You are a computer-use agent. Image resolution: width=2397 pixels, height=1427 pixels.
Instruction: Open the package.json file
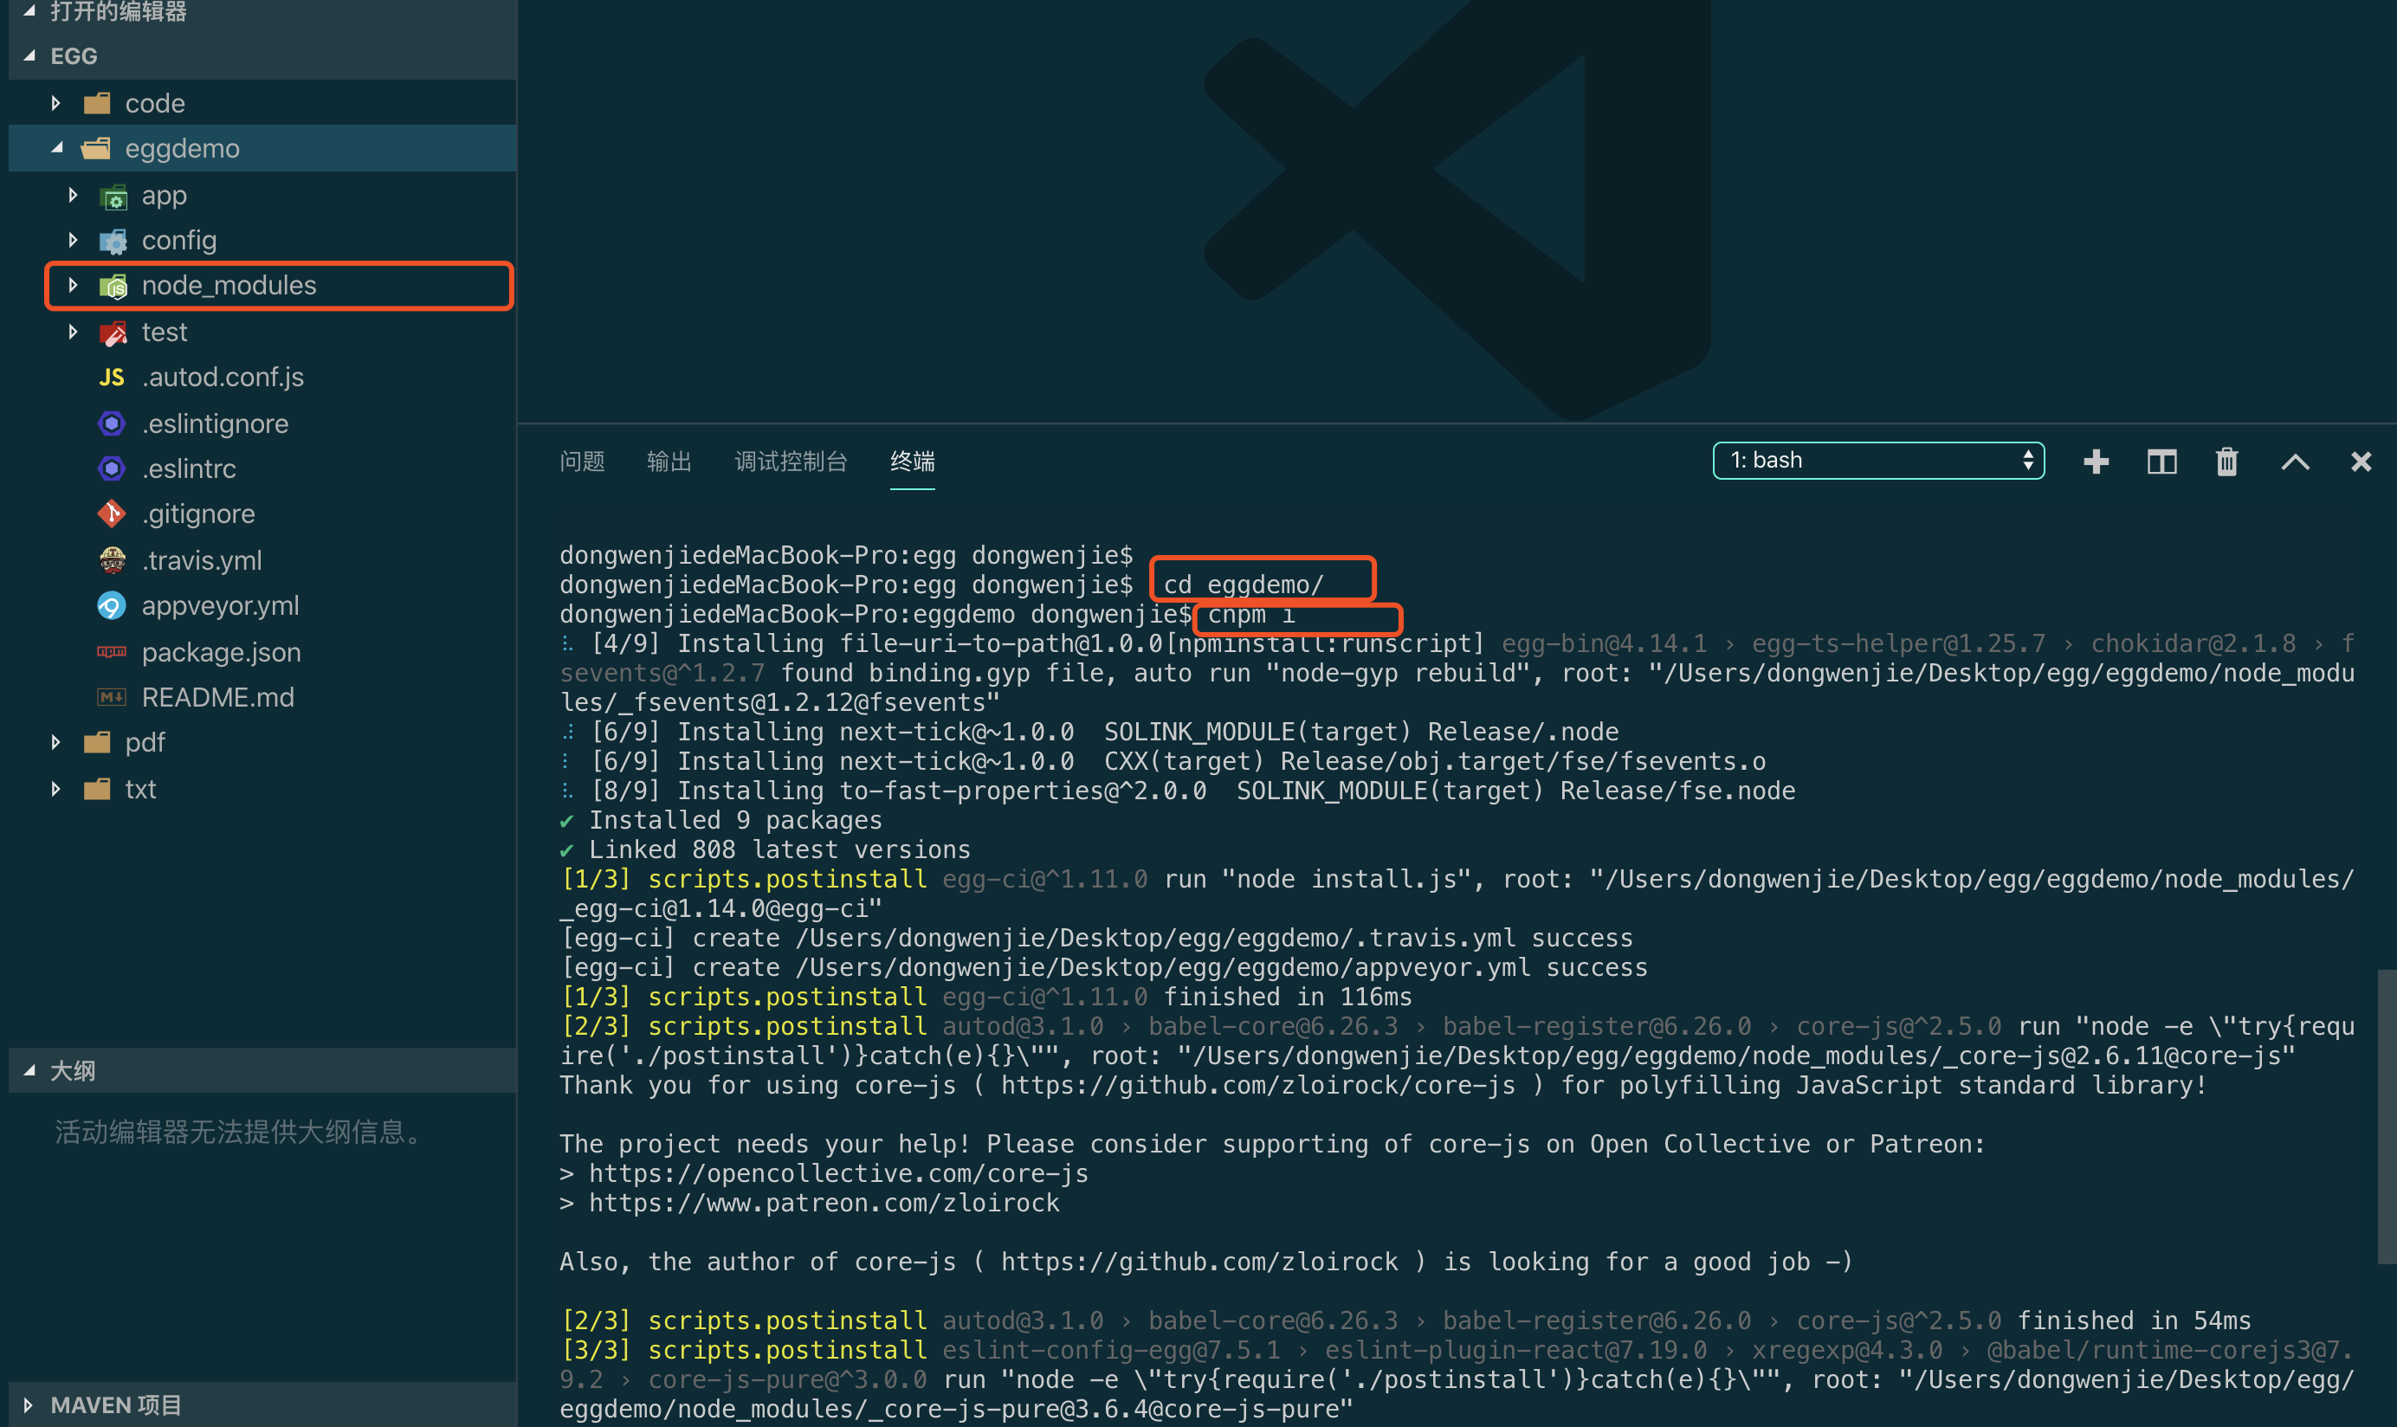220,652
